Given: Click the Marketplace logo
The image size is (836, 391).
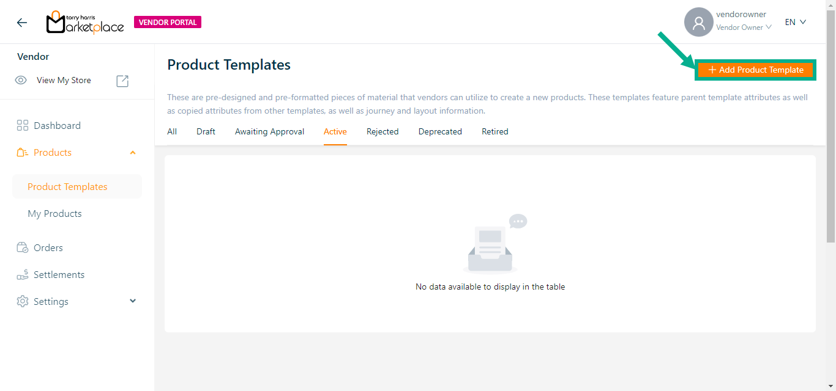Looking at the screenshot, I should pos(85,23).
